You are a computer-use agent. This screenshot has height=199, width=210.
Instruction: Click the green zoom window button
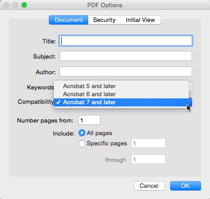[x=24, y=5]
